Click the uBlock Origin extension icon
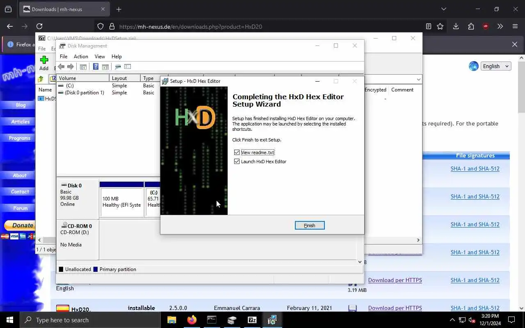This screenshot has width=525, height=328. click(x=486, y=26)
